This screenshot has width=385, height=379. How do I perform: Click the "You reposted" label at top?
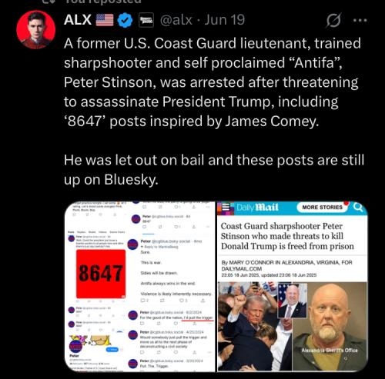102,2
